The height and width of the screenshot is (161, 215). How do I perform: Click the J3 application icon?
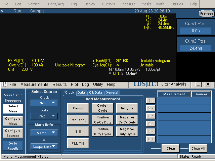pyautogui.click(x=4, y=84)
